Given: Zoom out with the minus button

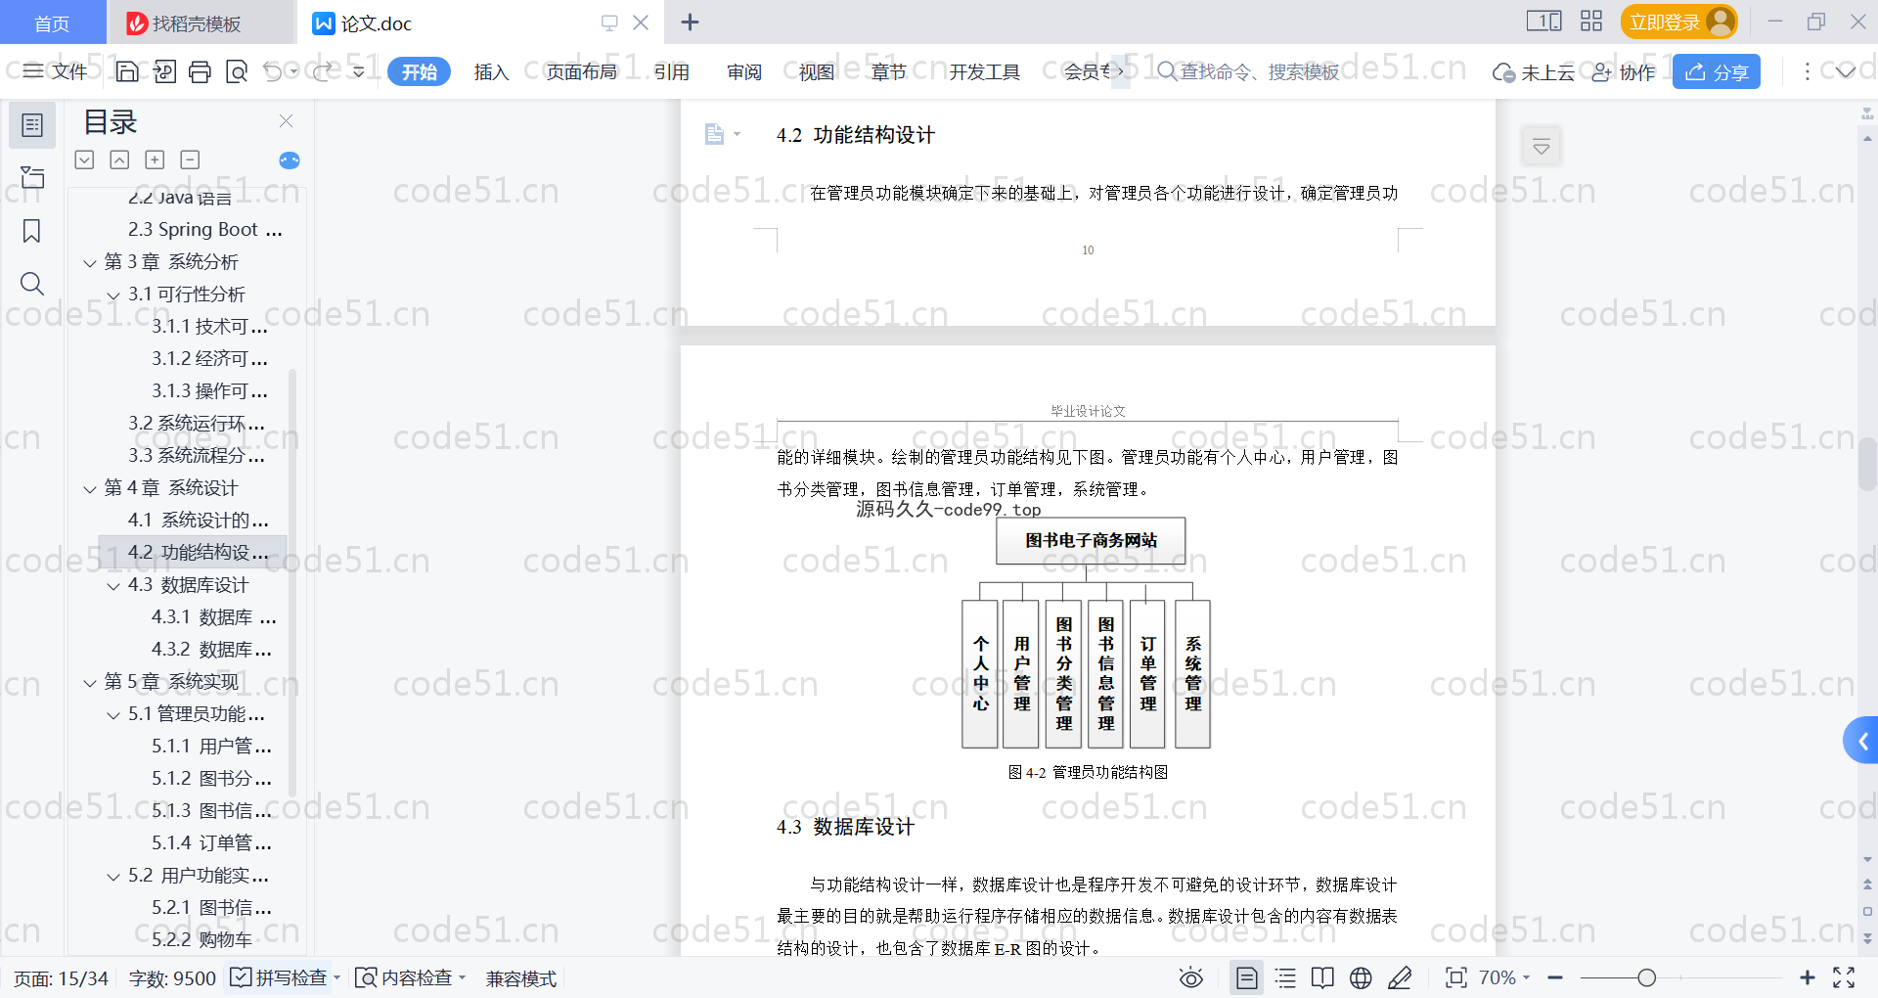Looking at the screenshot, I should [x=1555, y=977].
